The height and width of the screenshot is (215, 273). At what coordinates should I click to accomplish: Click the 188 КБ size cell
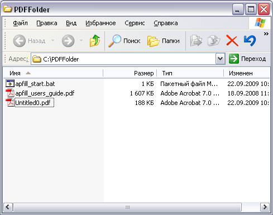pos(145,103)
